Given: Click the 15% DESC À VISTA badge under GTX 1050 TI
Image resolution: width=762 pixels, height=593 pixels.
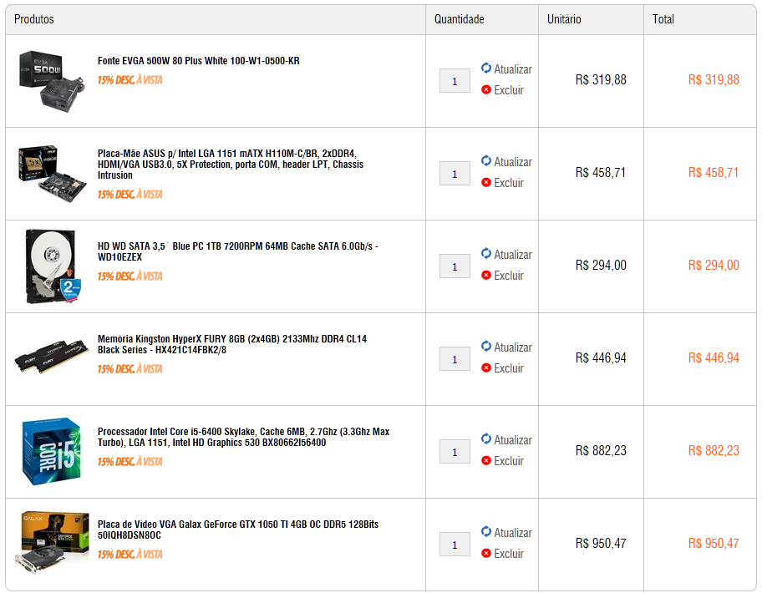Looking at the screenshot, I should [x=130, y=555].
